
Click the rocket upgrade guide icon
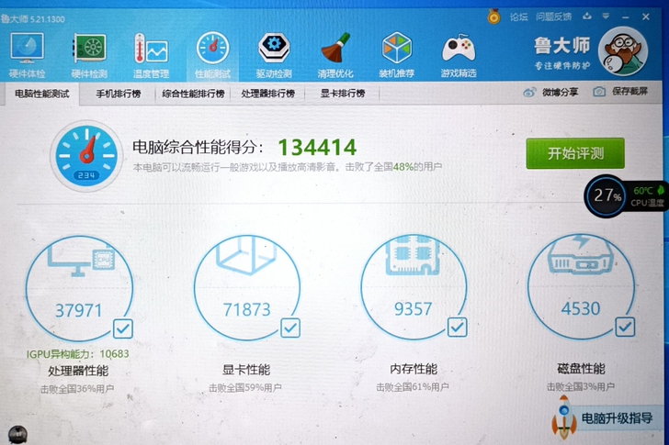tap(563, 417)
